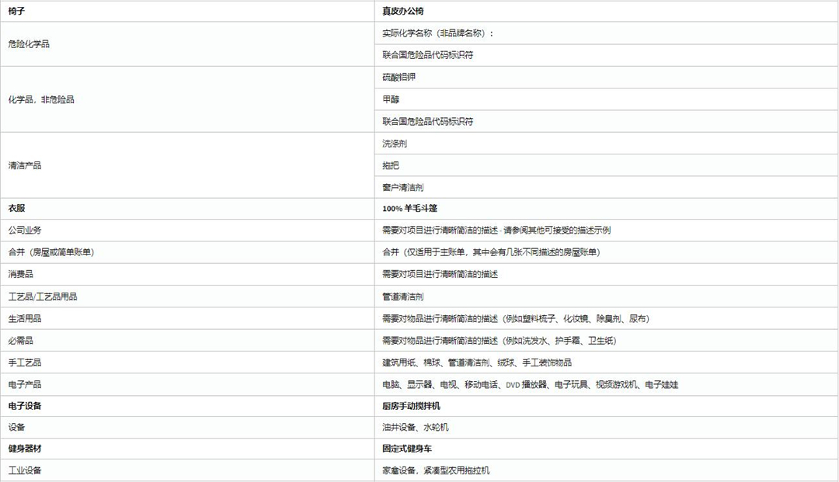Click the '合并（房屋或简单账单）' cell

click(x=187, y=252)
